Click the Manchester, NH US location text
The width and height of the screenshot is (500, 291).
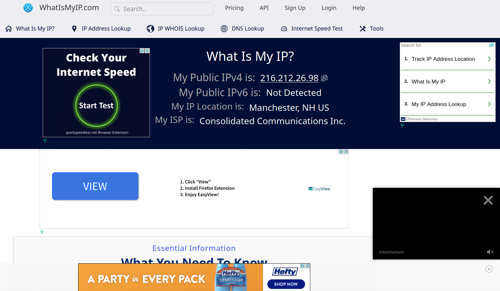[x=289, y=108]
